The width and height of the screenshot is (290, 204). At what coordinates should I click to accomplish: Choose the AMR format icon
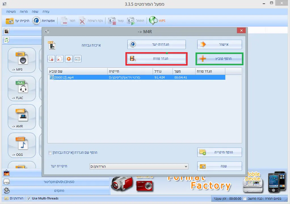tap(22, 116)
